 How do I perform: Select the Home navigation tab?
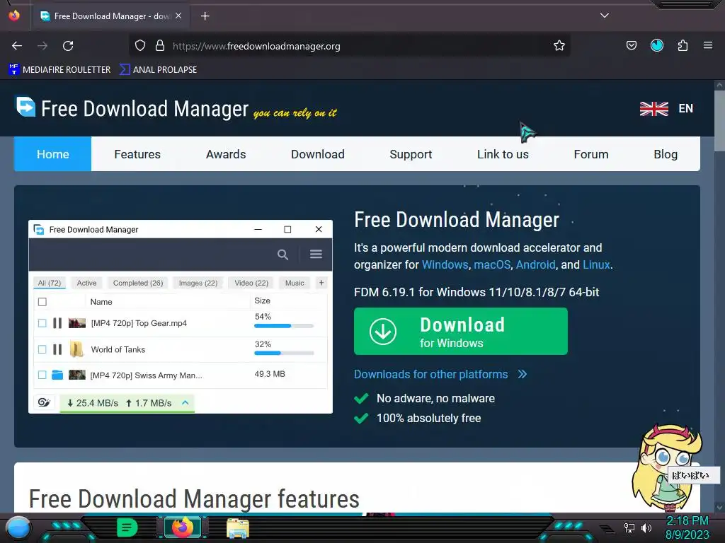click(52, 154)
